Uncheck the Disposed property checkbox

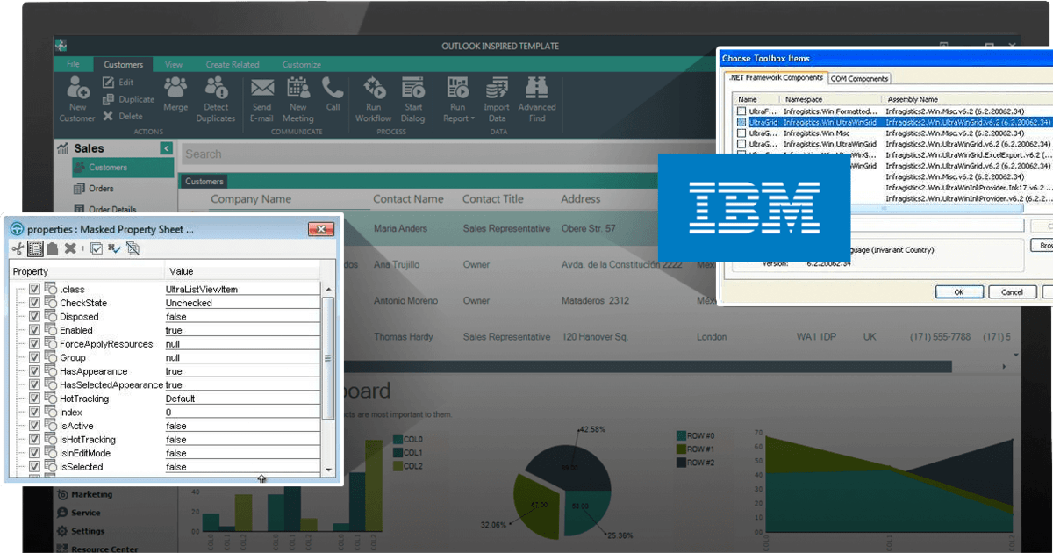click(34, 316)
